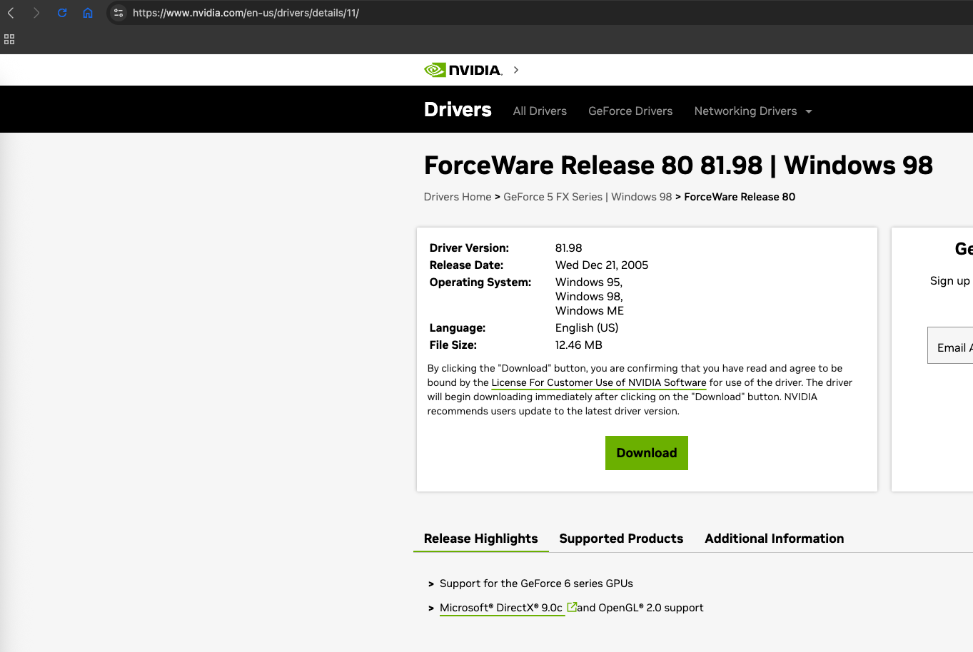973x652 pixels.
Task: Open the Microsoft DirectX 9.0c link
Action: (x=501, y=608)
